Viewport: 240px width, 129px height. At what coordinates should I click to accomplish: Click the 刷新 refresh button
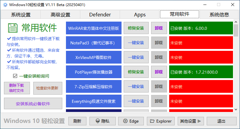(x=77, y=121)
